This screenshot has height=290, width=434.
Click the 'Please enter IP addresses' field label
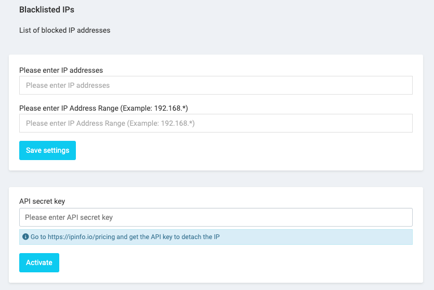[61, 70]
